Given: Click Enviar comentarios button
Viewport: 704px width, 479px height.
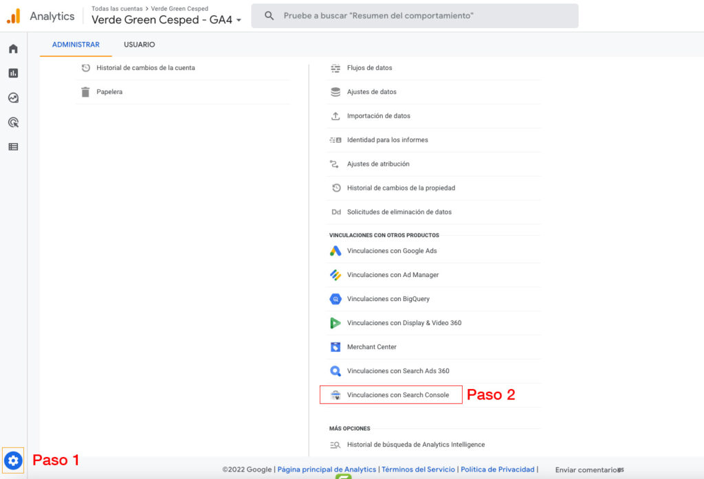Looking at the screenshot, I should (587, 470).
